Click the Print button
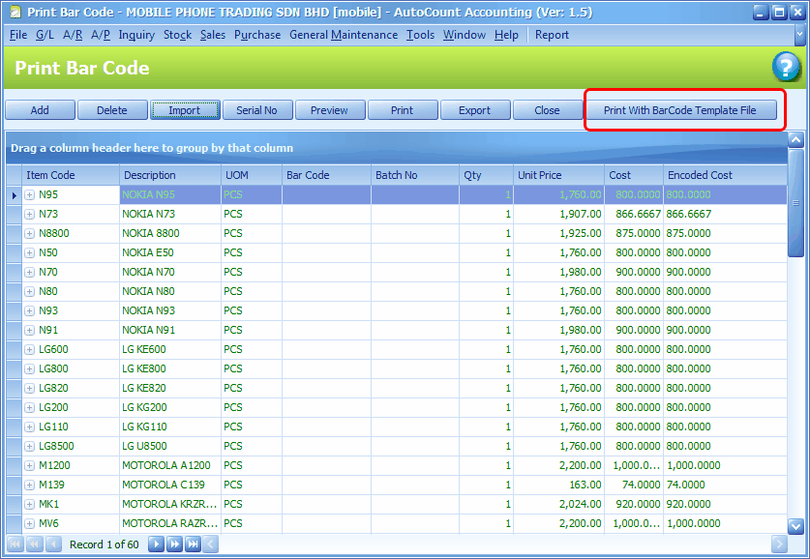 pyautogui.click(x=402, y=110)
